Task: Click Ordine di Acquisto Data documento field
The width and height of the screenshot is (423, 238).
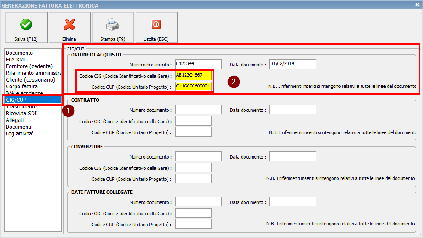Action: click(x=293, y=64)
